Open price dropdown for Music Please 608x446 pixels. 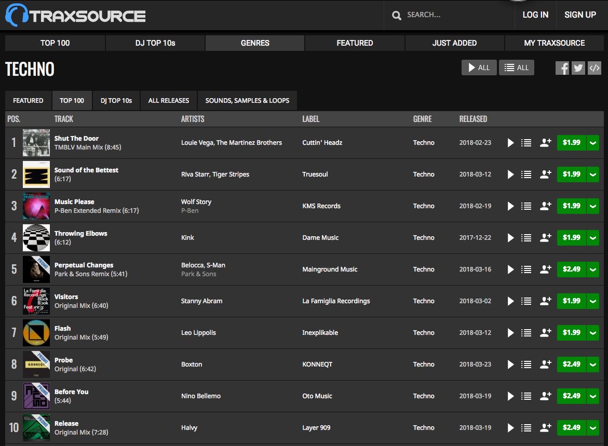point(593,206)
